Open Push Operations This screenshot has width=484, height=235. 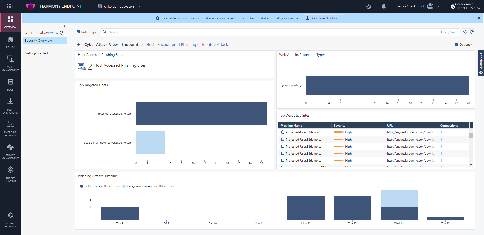click(x=10, y=106)
